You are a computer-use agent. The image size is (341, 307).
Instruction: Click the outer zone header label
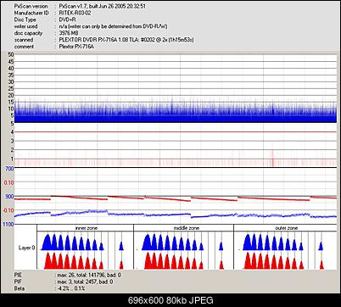[x=287, y=228]
